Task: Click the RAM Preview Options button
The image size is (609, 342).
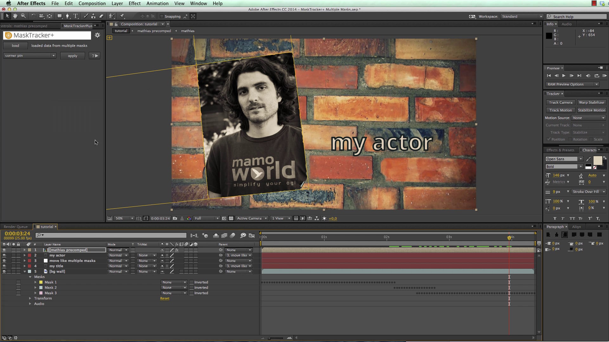Action: pyautogui.click(x=571, y=84)
